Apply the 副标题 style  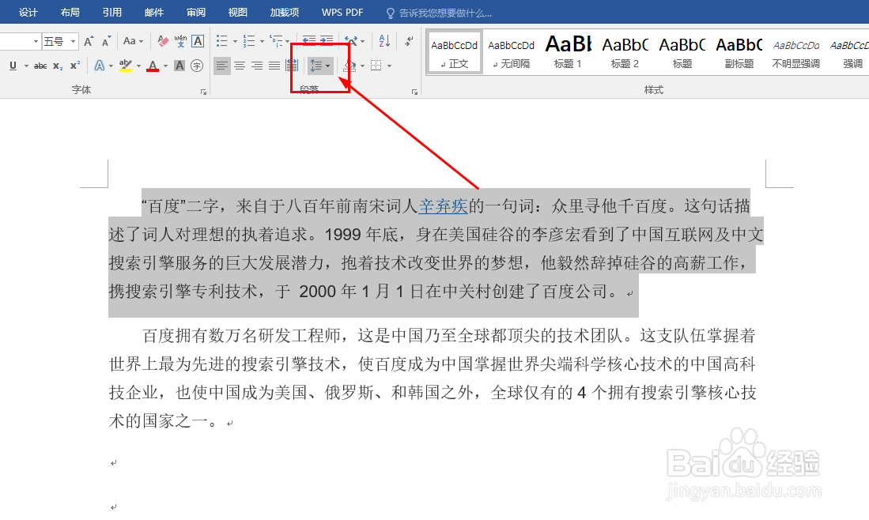coord(739,53)
